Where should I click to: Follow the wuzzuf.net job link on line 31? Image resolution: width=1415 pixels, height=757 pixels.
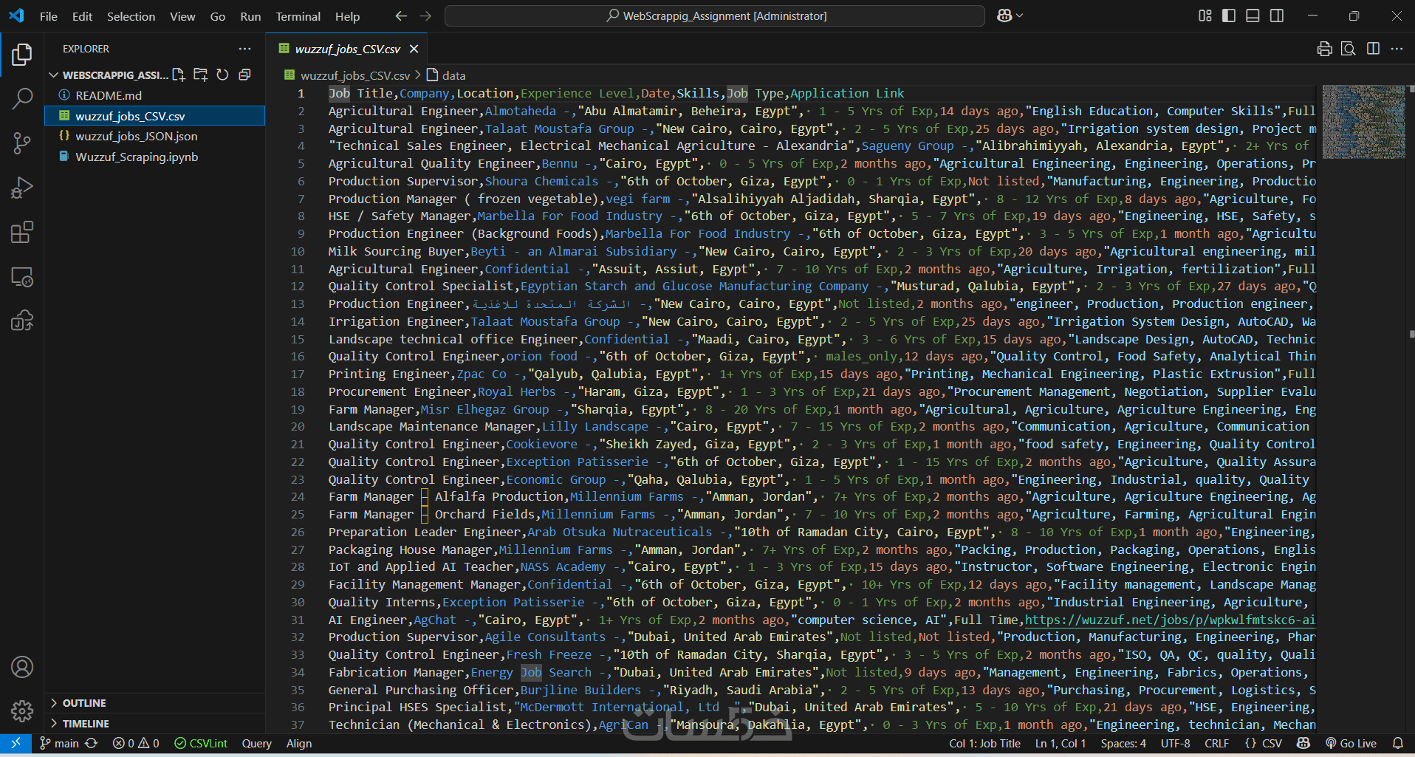coord(1171,620)
